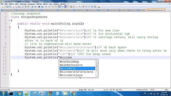Open the Language menu
The width and height of the screenshot is (171, 96).
point(31,4)
